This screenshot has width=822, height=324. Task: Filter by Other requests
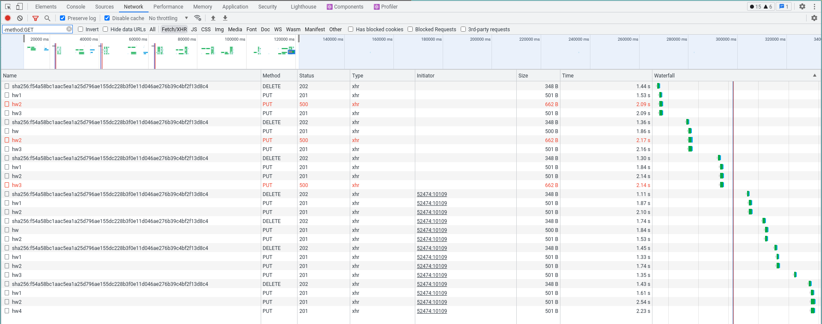click(336, 29)
